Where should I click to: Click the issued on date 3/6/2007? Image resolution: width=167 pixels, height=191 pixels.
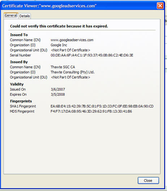[58, 89]
